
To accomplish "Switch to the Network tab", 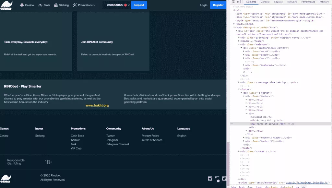I will (x=292, y=2).
